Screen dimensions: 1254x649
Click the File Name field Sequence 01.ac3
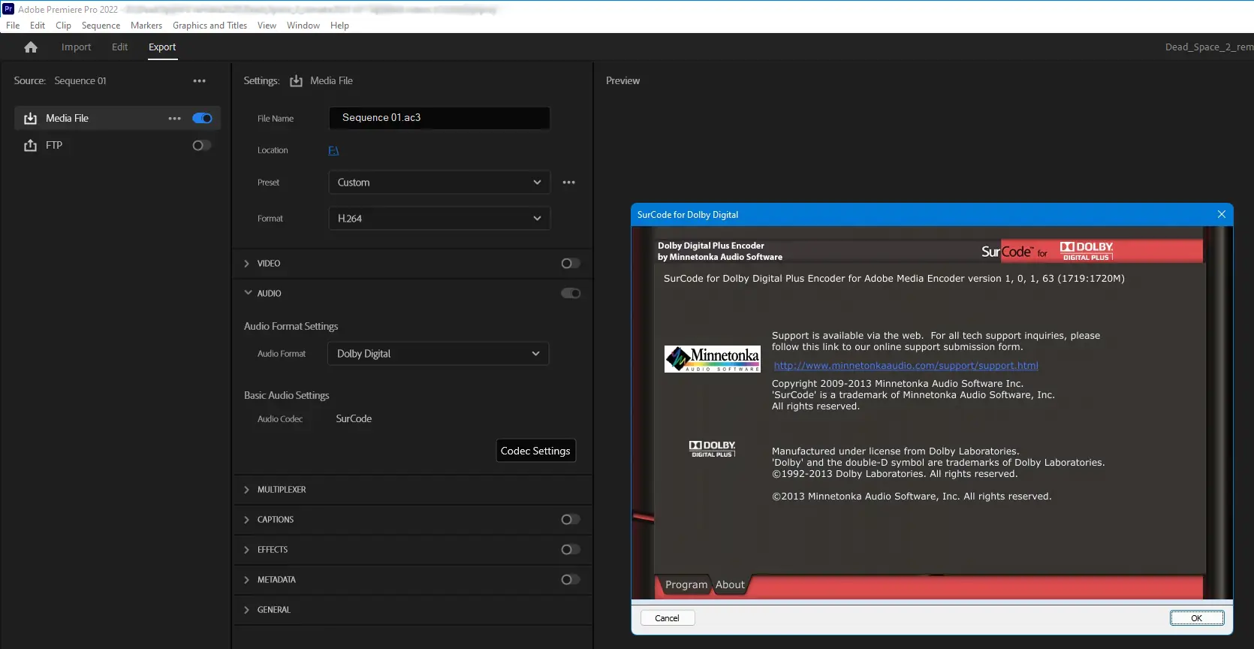tap(439, 118)
